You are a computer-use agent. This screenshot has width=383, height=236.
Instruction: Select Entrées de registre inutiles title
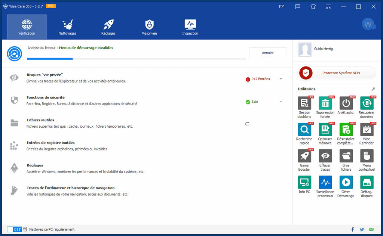click(x=50, y=143)
